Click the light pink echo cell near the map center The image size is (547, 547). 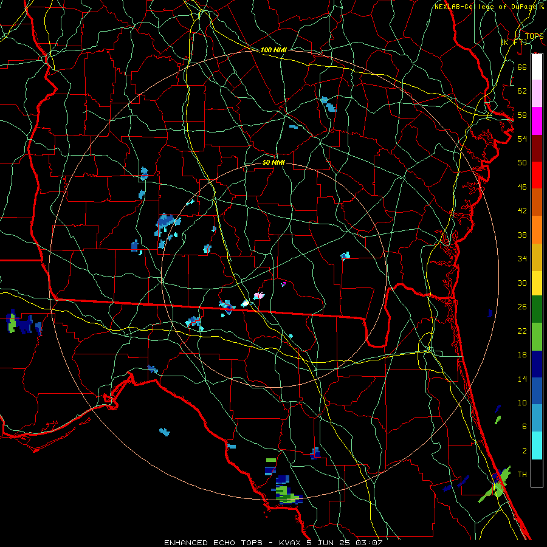259,296
